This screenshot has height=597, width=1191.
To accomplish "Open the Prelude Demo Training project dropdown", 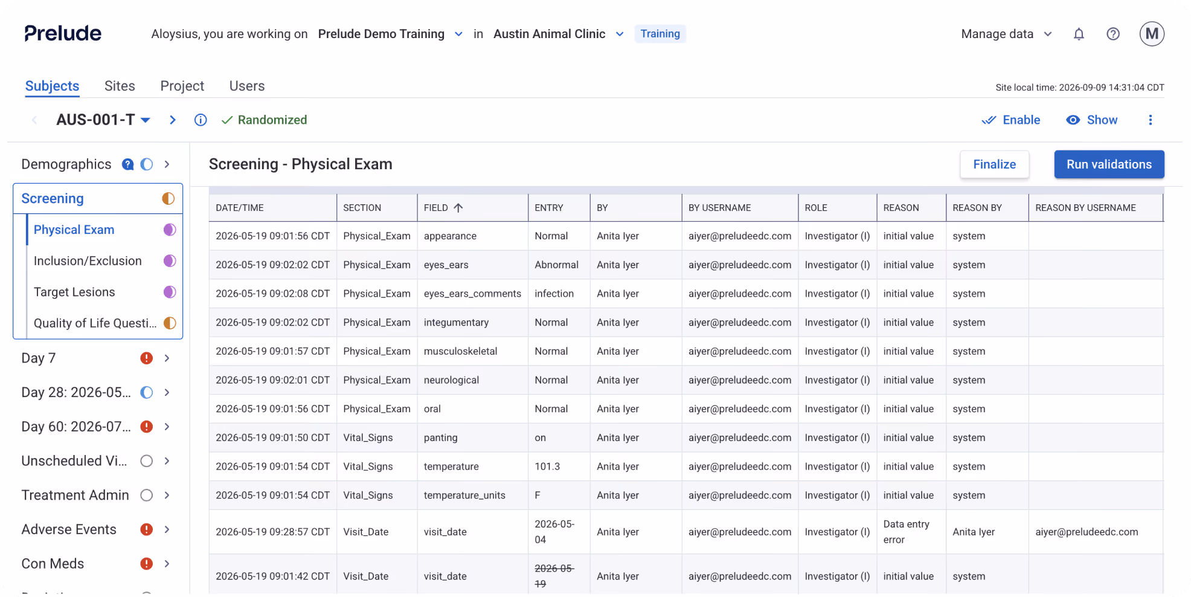I will coord(390,34).
